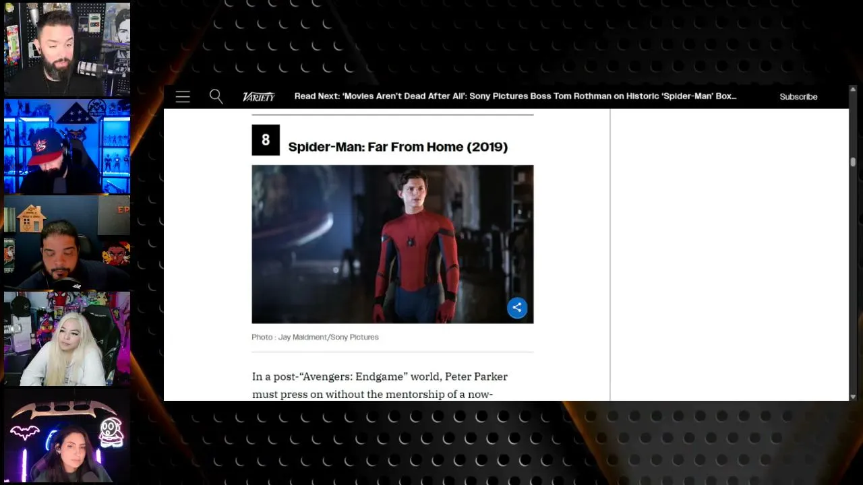
Task: Click the paragraph starting 'In a post-Avengers'
Action: 380,385
